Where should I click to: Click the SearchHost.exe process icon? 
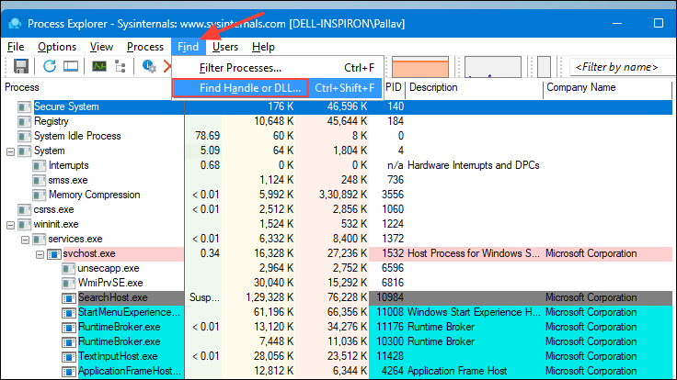click(69, 297)
